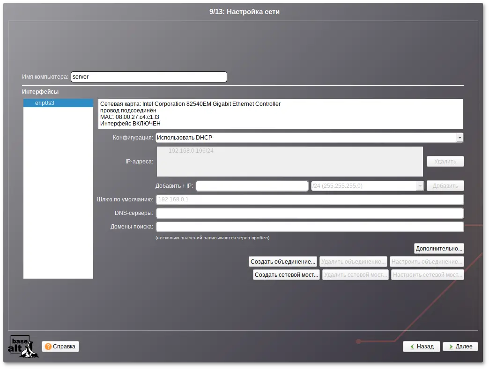This screenshot has width=489, height=369.
Task: Click the Домены поиска input field
Action: point(310,227)
